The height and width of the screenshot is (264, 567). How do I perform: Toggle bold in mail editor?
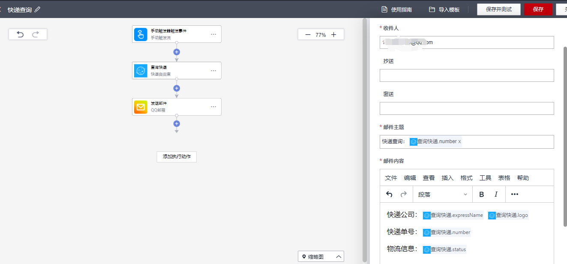(x=481, y=194)
